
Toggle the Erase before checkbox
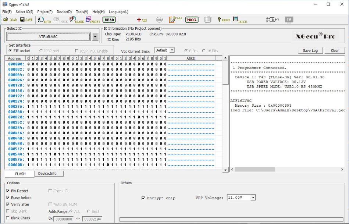click(x=8, y=198)
